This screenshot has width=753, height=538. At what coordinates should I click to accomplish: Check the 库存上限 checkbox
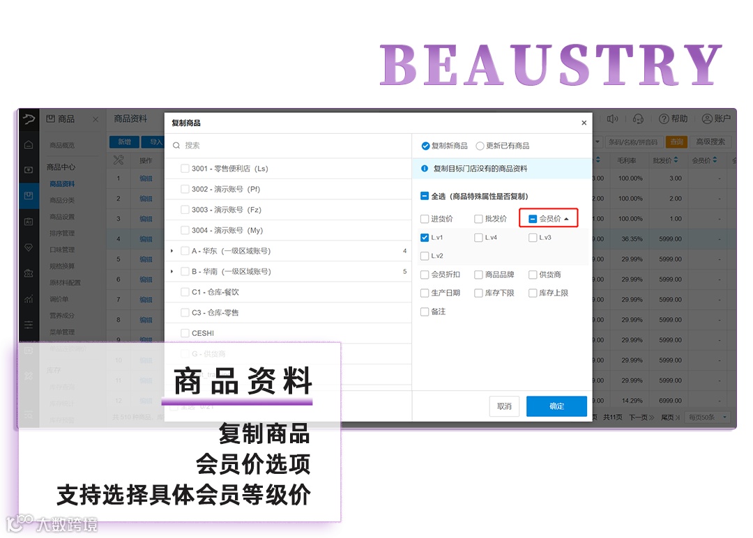tap(533, 293)
